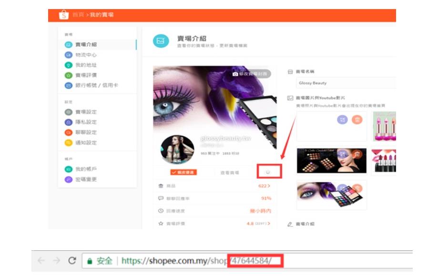
Task: Open the pink lipsticks thumbnail
Action: tap(384, 126)
